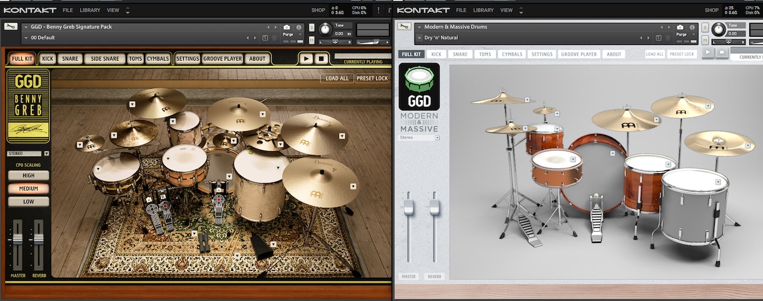Set CPU scaling to HIGH
Image resolution: width=763 pixels, height=301 pixels.
(29, 175)
